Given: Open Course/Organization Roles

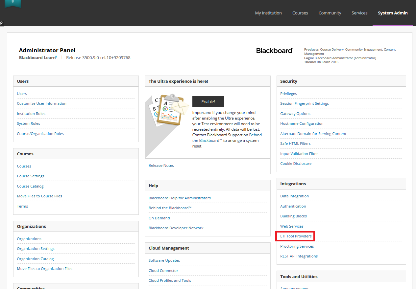Looking at the screenshot, I should [40, 134].
